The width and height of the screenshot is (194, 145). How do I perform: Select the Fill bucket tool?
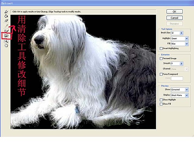pyautogui.click(x=6, y=16)
